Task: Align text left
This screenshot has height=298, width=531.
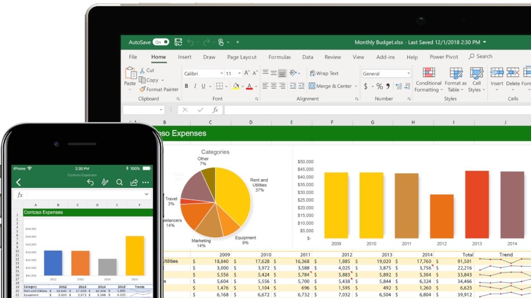Action: 265,86
